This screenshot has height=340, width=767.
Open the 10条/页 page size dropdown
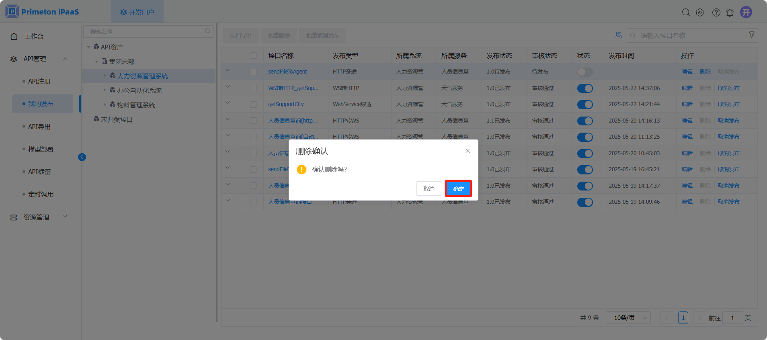click(628, 318)
